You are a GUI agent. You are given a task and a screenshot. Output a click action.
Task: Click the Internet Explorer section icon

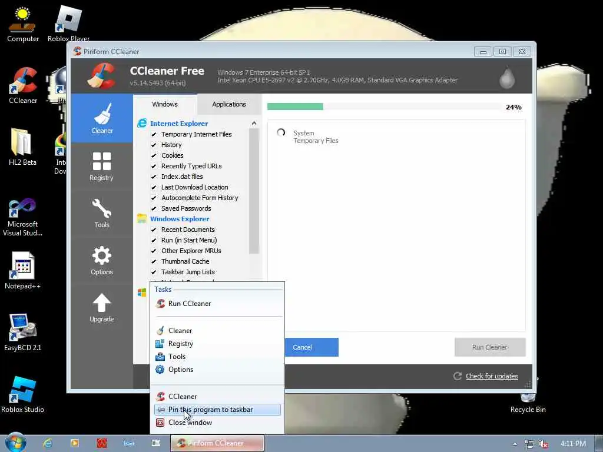click(142, 124)
